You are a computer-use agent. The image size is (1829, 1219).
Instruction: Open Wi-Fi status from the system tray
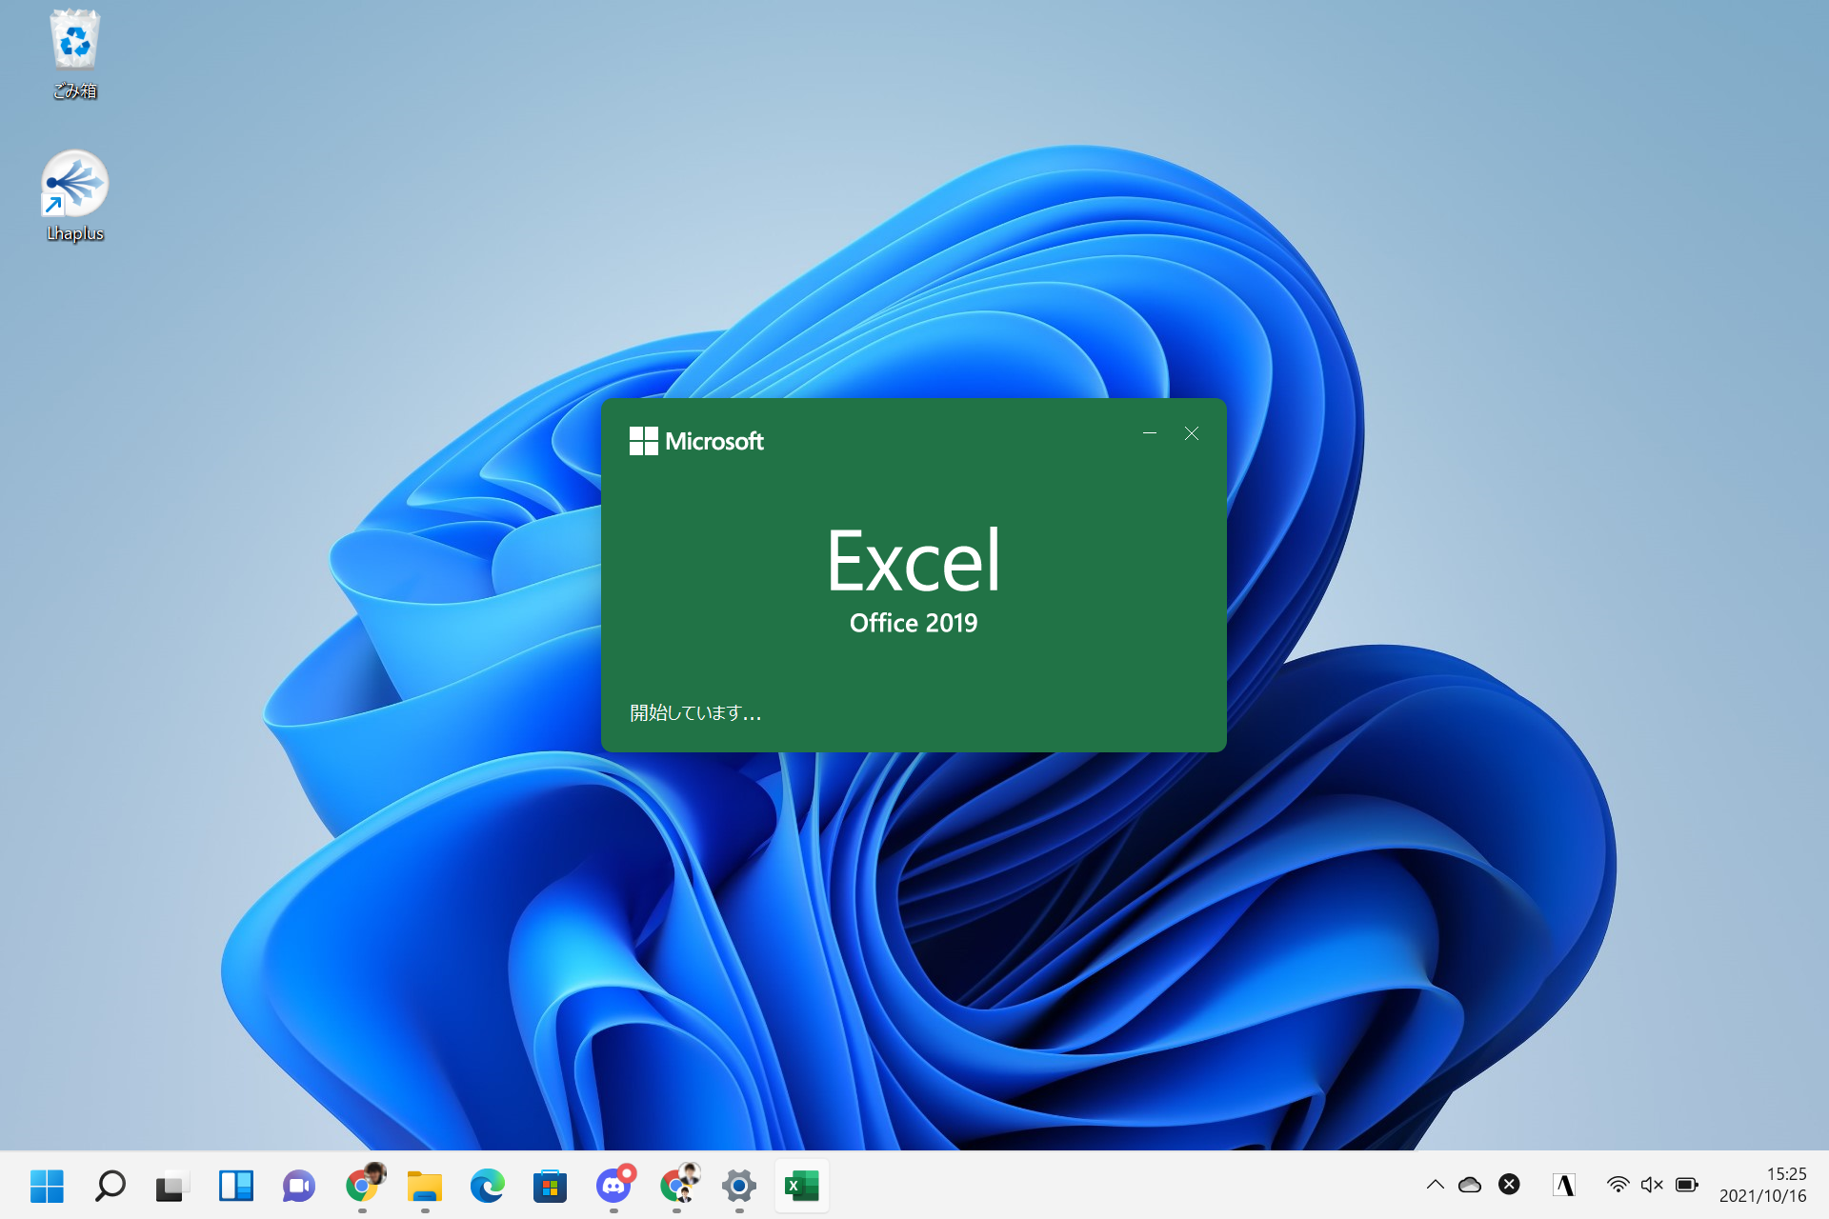1619,1185
